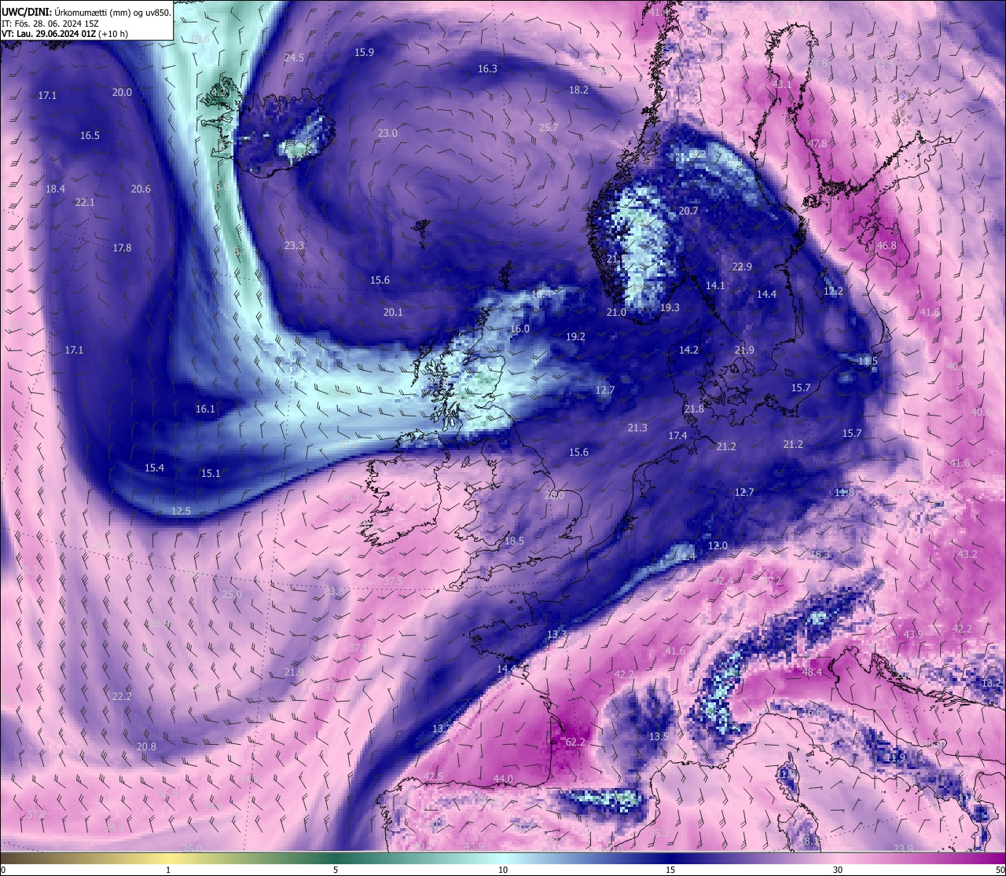Screen dimensions: 1006x876
Task: Click the 42.5 value label
Action: 433,776
